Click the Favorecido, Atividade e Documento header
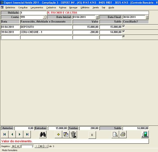Screen dimensions: 158x152 click(x=46, y=22)
